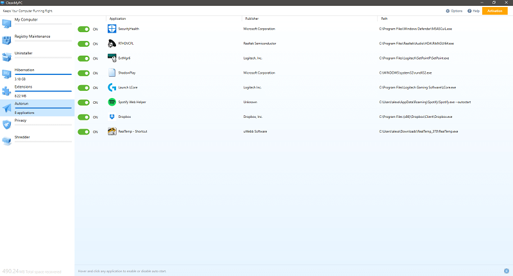The width and height of the screenshot is (513, 276).
Task: Switch off ShadowPlay autorun toggle
Action: [x=84, y=73]
